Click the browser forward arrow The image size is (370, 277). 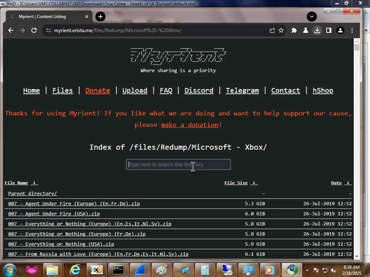coord(22,30)
